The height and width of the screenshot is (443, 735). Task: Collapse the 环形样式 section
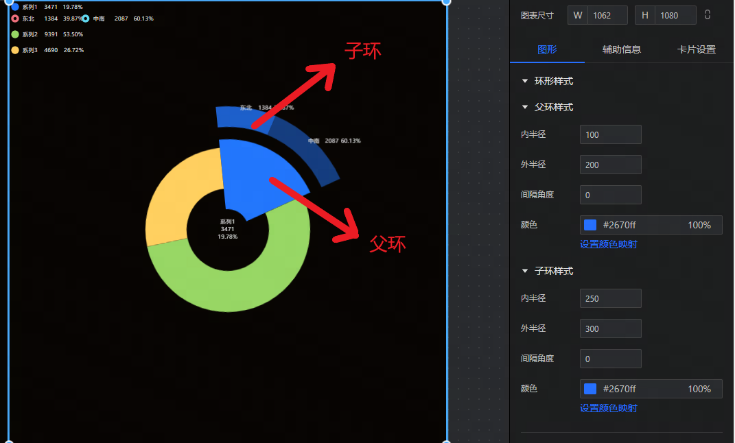(525, 81)
